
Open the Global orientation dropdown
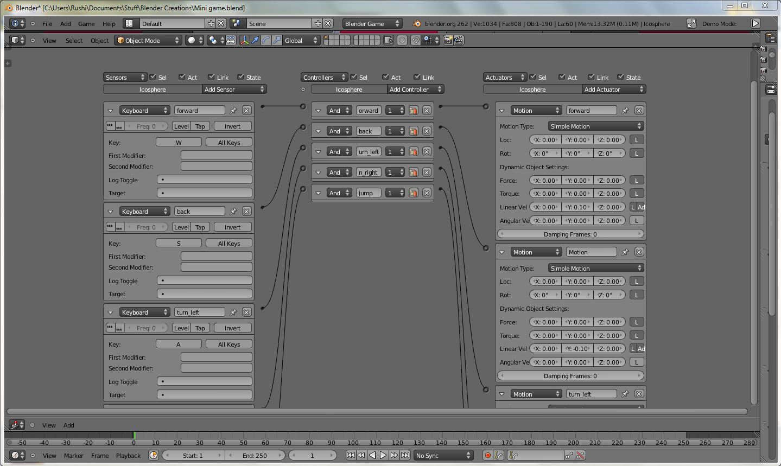tap(301, 40)
